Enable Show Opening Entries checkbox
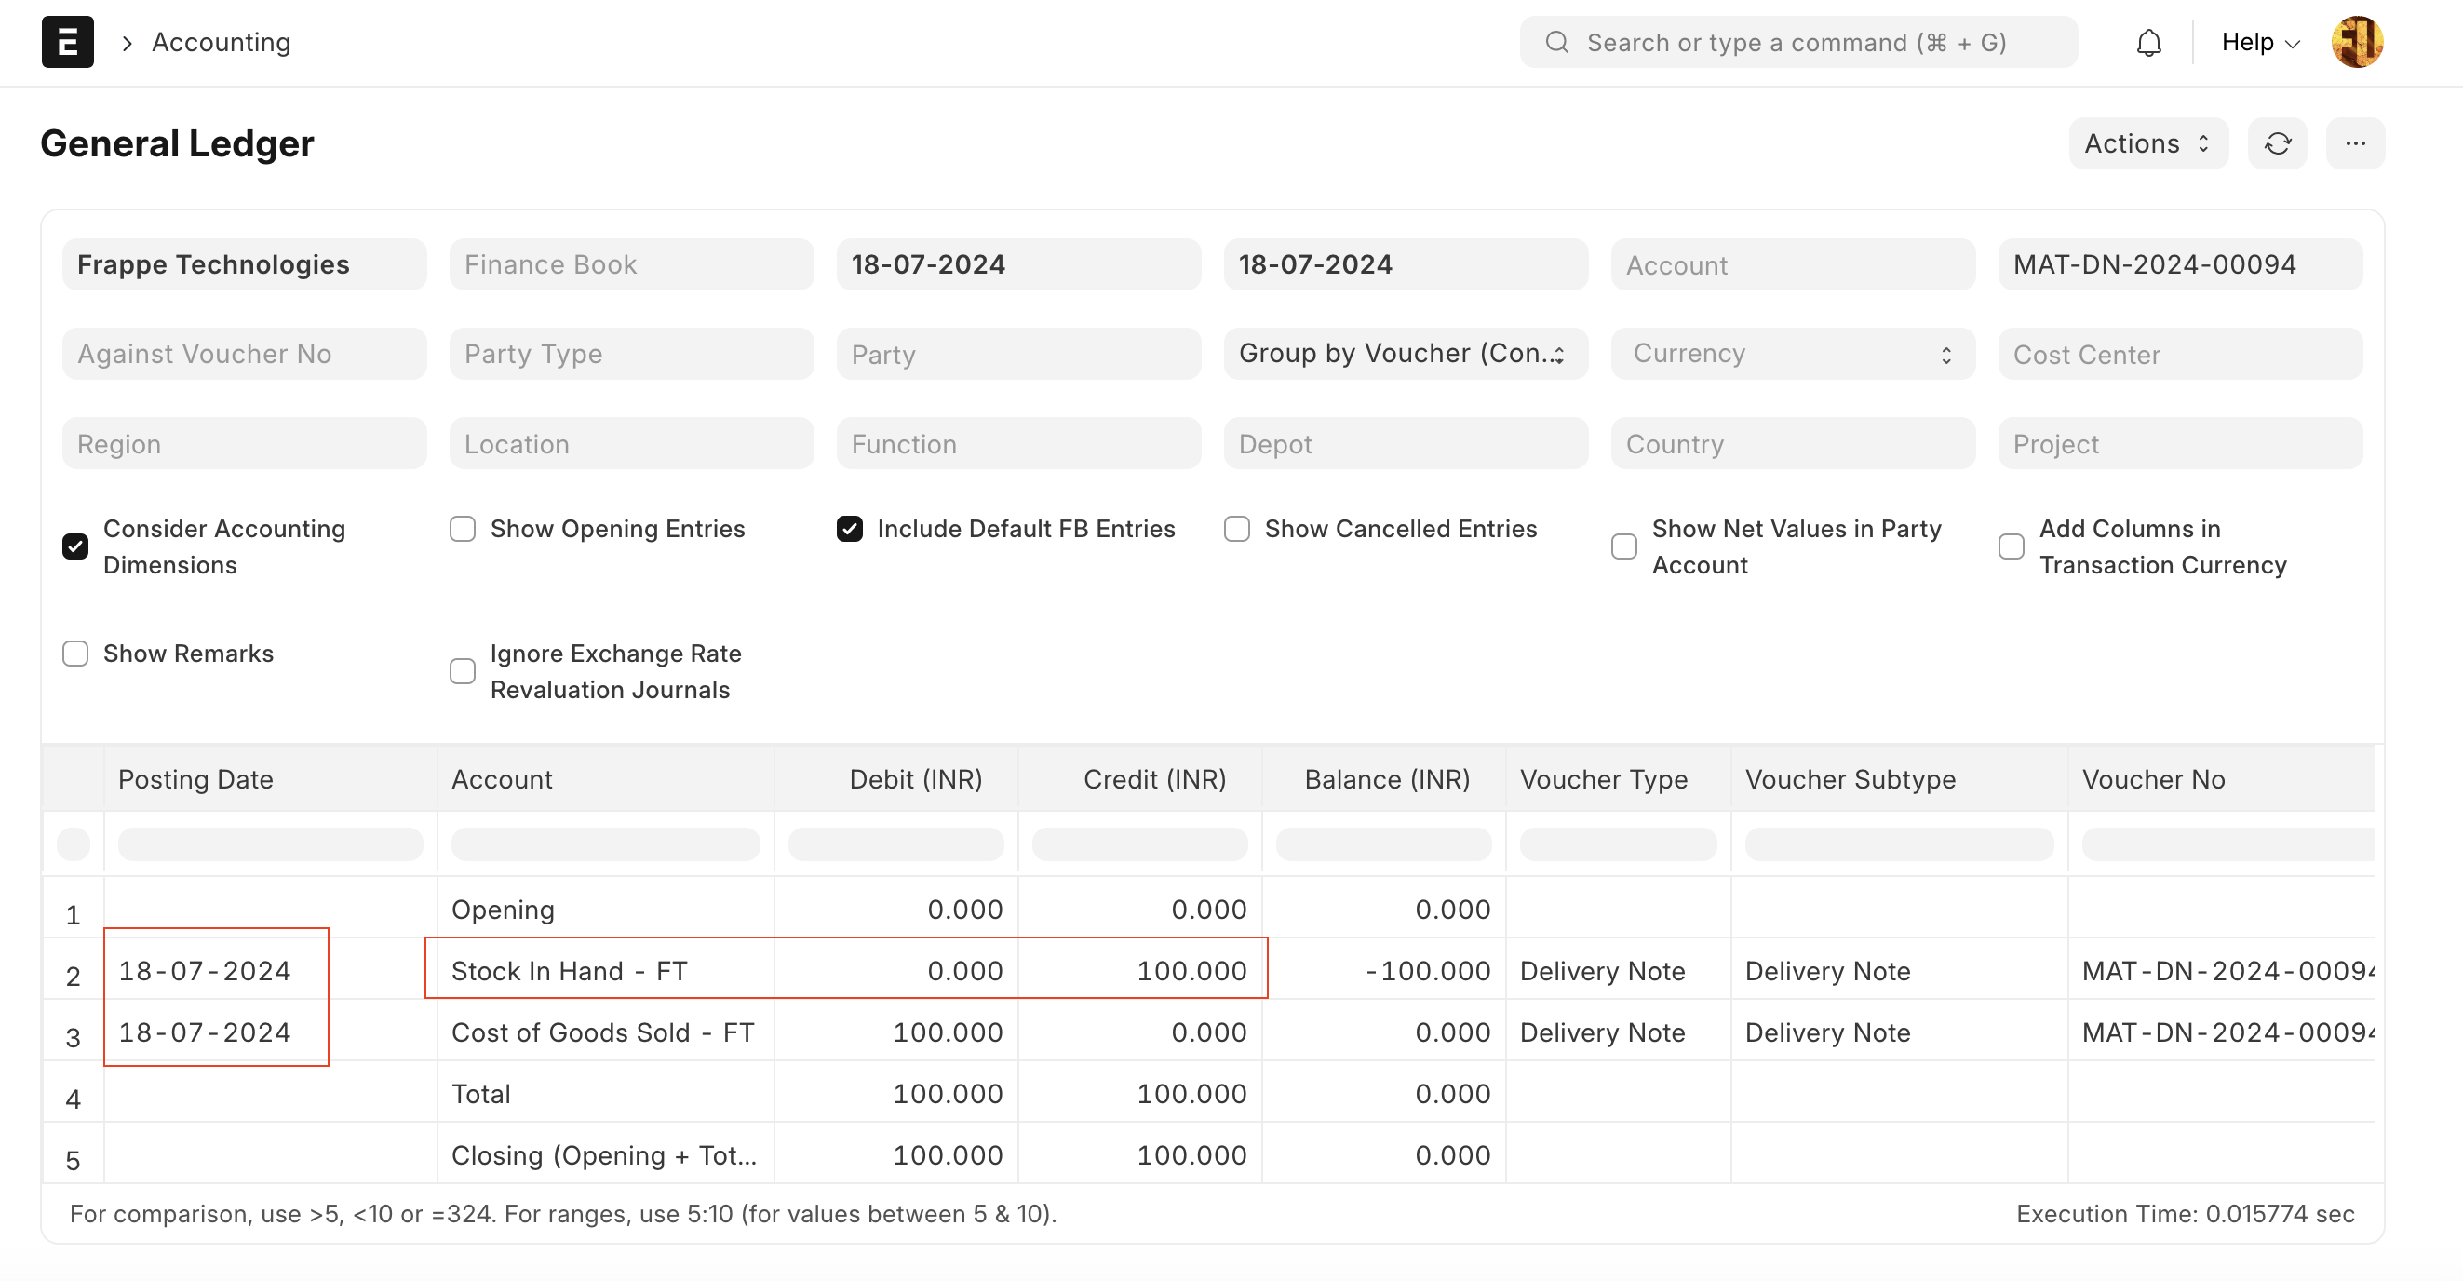 (x=463, y=529)
